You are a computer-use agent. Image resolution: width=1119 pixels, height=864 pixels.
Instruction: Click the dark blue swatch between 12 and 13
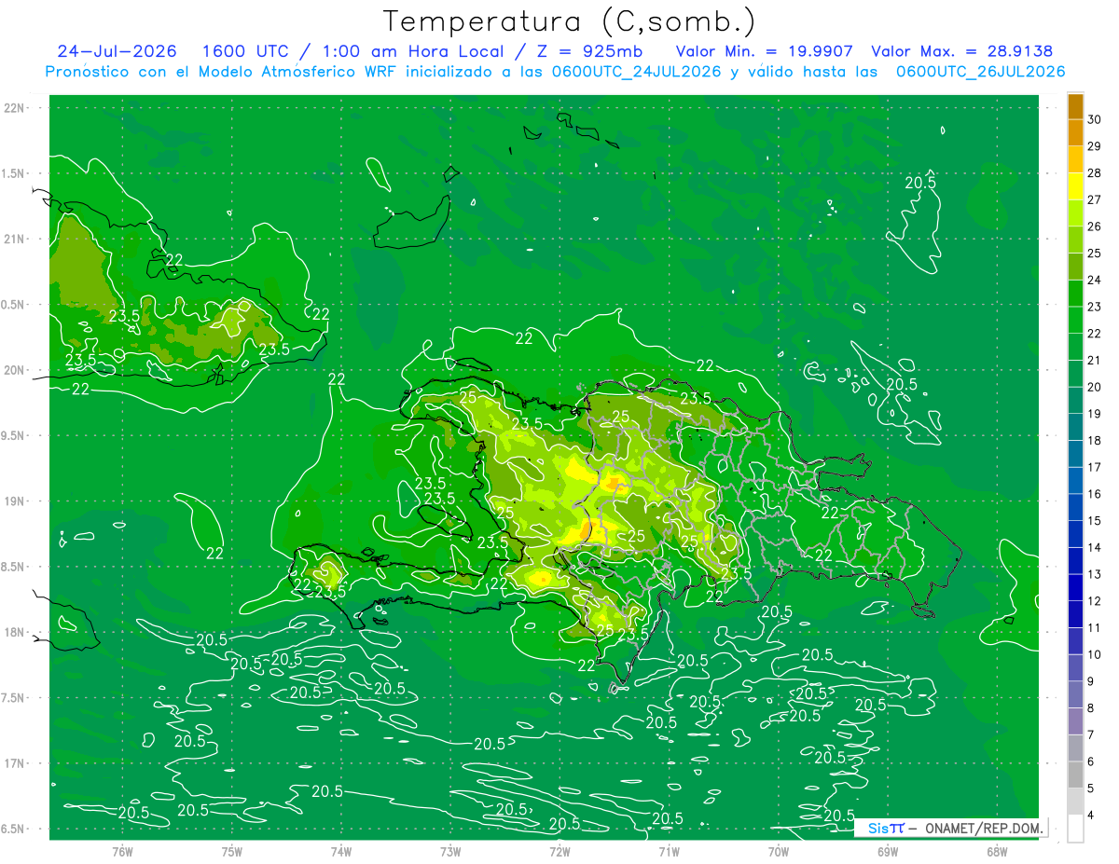(x=1075, y=587)
